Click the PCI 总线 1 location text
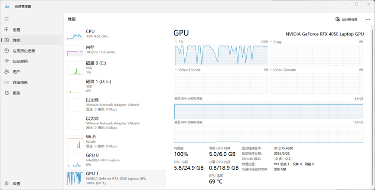The image size is (375, 190). tap(294, 164)
